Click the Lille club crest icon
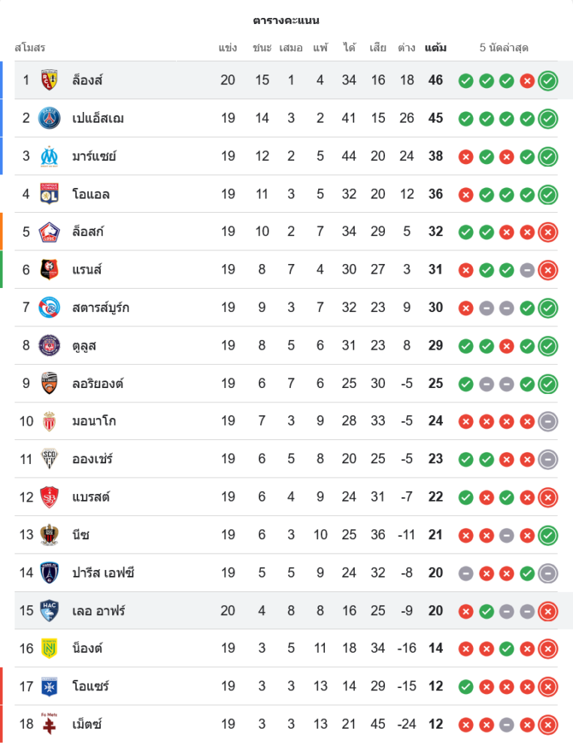The image size is (573, 752). (50, 232)
